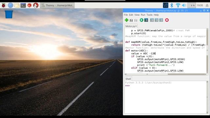
Task: Create a new file with green plus
Action: point(126,20)
